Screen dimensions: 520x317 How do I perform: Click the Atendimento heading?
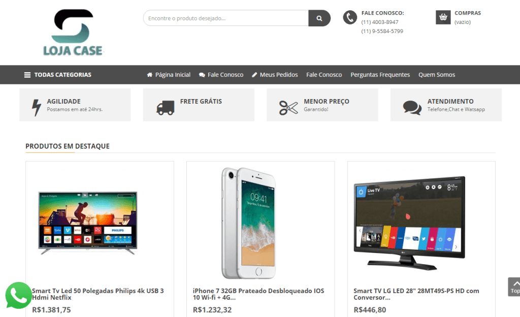click(x=450, y=102)
